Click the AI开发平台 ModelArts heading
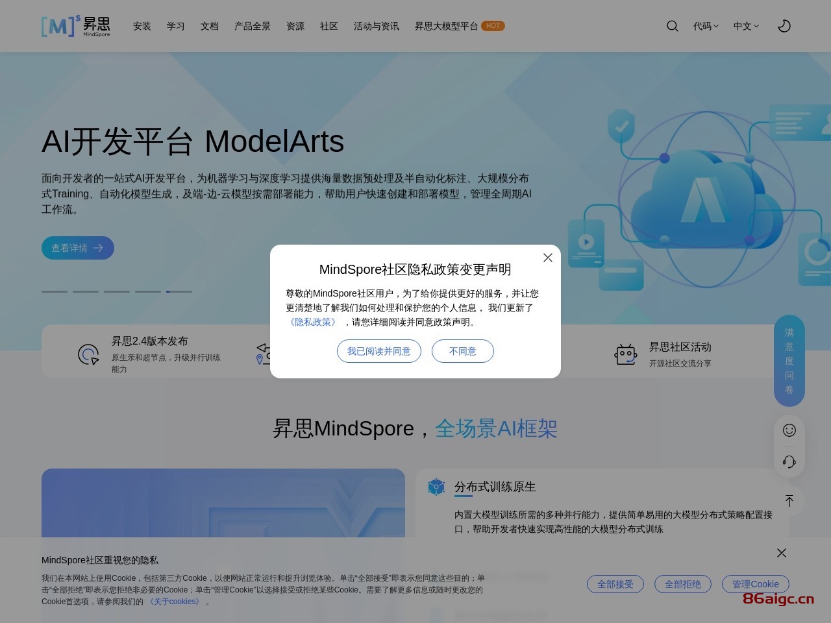This screenshot has height=623, width=831. coord(193,141)
